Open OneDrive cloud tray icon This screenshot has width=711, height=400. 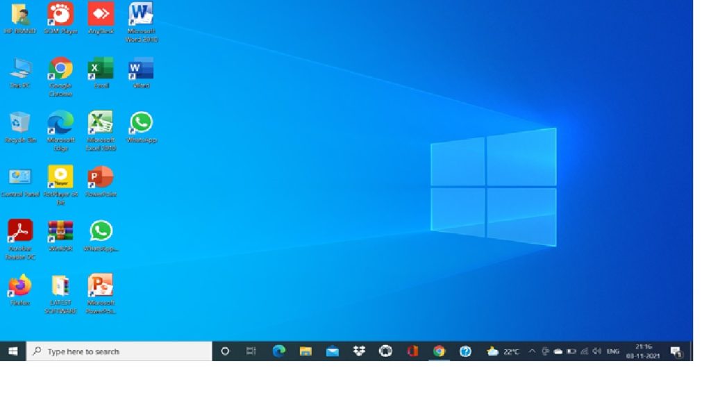(558, 351)
